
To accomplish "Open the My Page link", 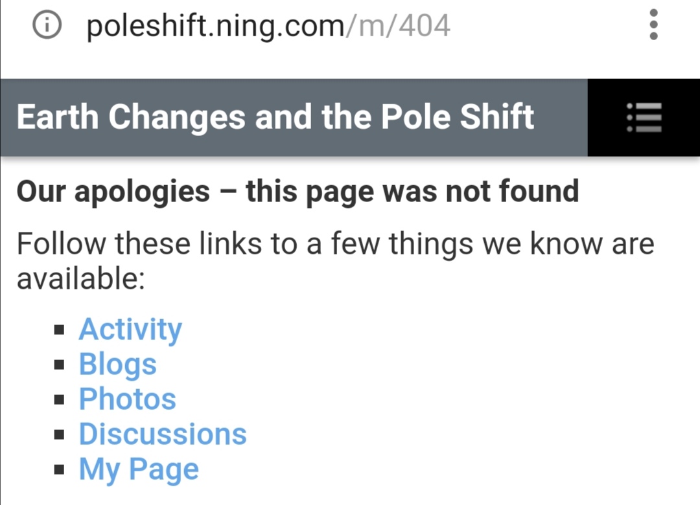I will [x=139, y=470].
